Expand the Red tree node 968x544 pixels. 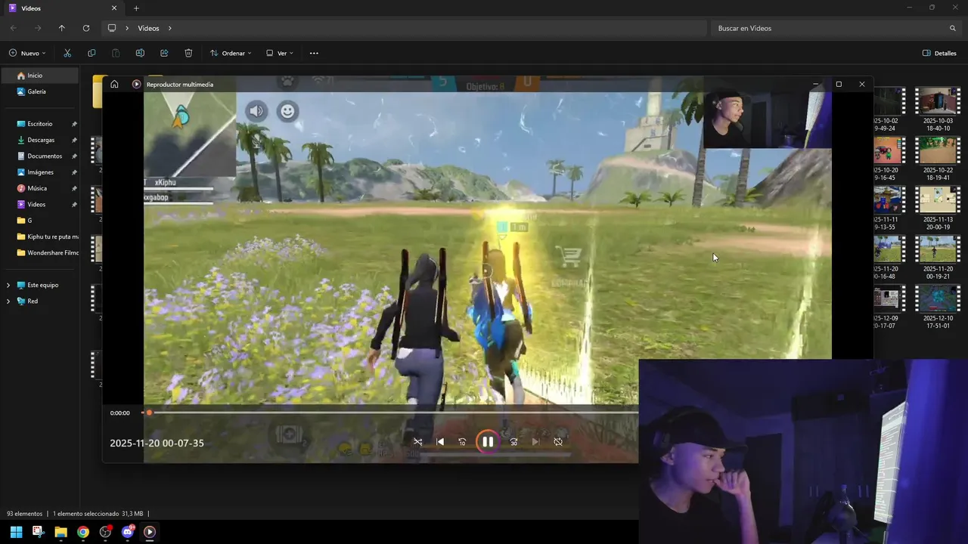(8, 301)
